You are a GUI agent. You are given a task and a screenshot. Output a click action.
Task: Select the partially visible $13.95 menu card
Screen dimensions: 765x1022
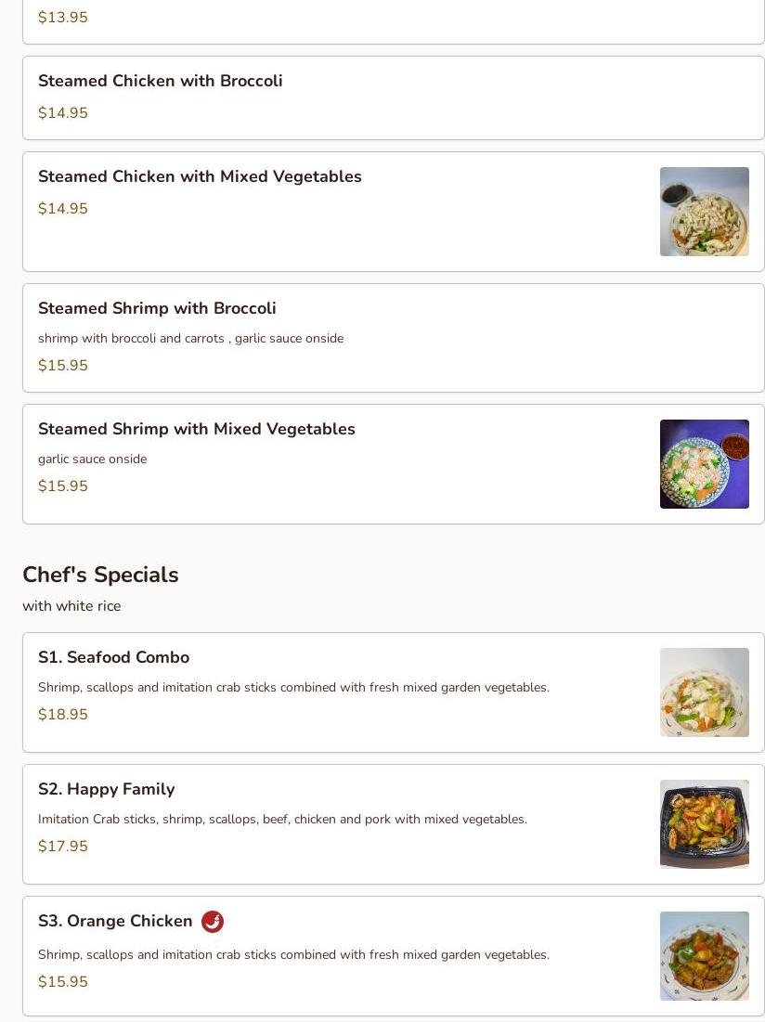[394, 21]
